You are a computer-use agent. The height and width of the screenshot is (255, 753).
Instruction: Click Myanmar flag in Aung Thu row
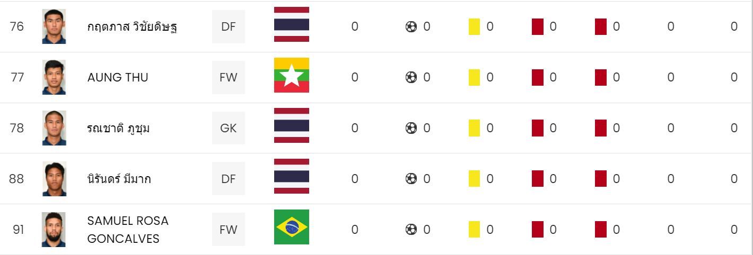291,77
